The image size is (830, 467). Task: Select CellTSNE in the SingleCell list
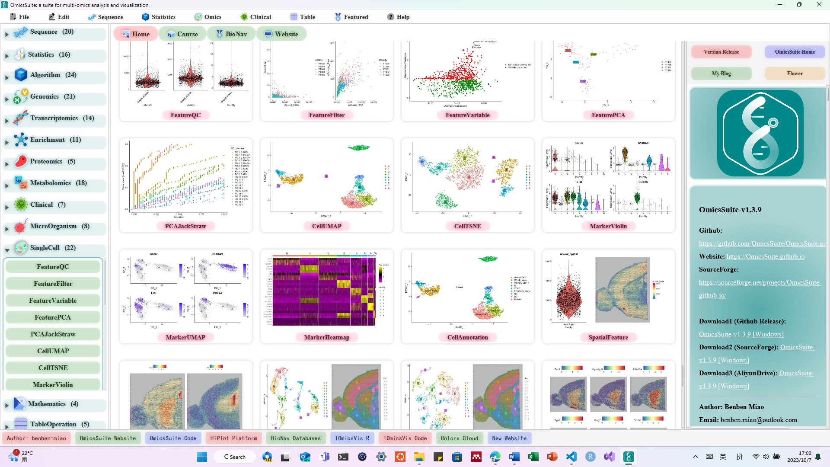point(53,368)
